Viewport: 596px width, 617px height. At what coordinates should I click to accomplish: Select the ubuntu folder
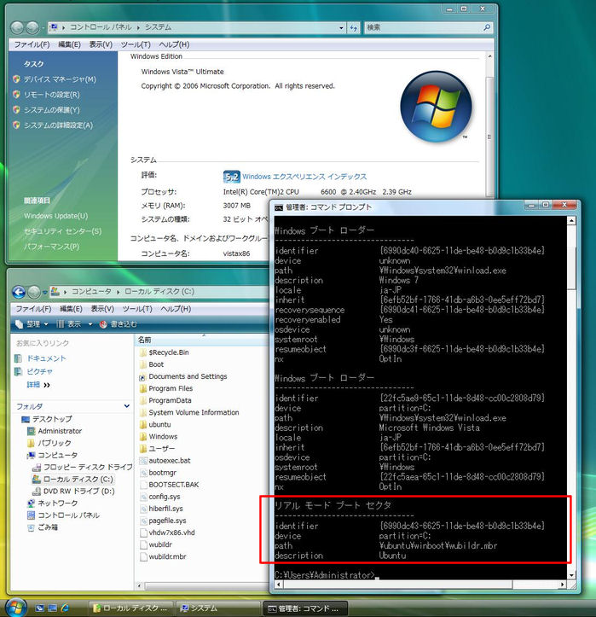[x=159, y=425]
